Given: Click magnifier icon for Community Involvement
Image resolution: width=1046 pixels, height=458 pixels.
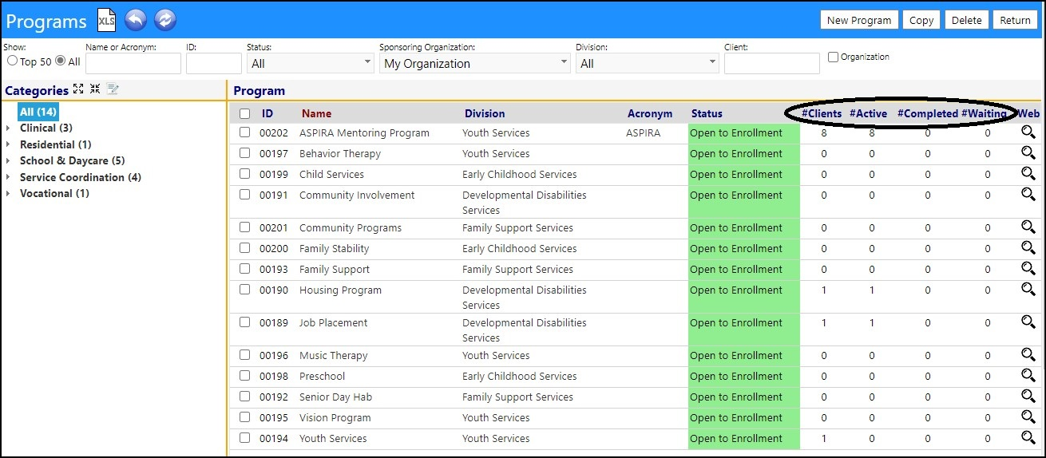Looking at the screenshot, I should (1028, 195).
